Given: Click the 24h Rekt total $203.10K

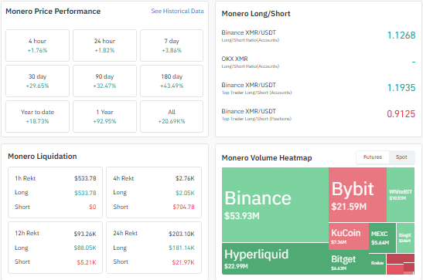Looking at the screenshot, I should pyautogui.click(x=182, y=234).
